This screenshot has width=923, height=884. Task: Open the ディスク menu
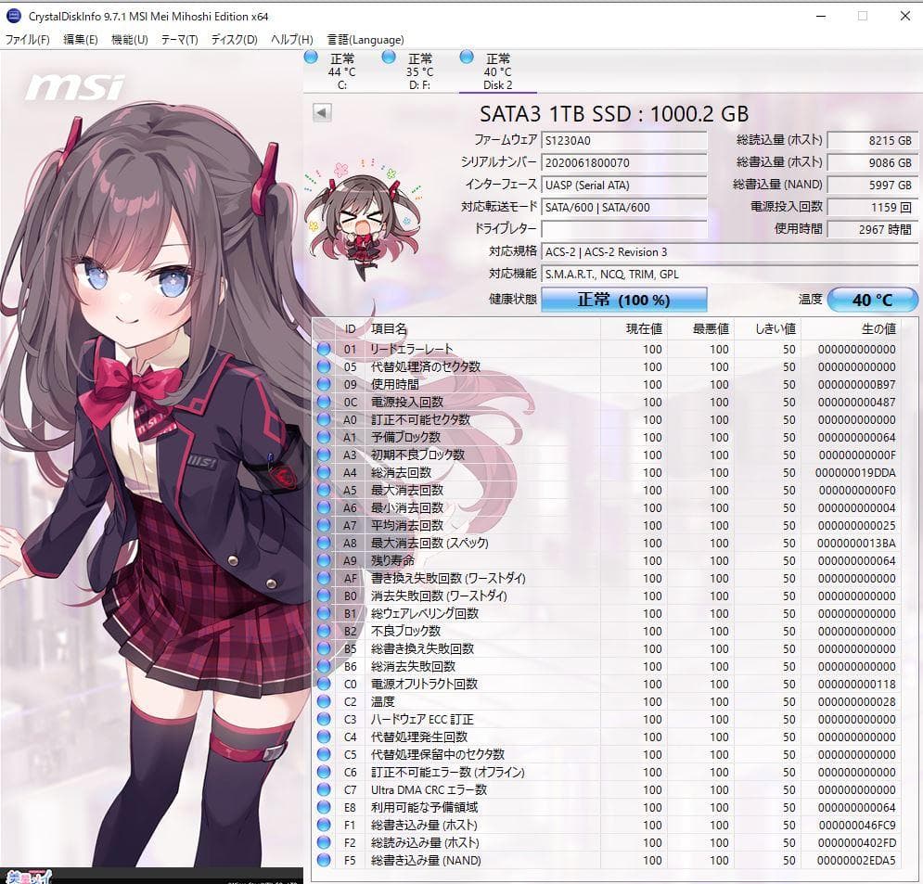pyautogui.click(x=236, y=40)
